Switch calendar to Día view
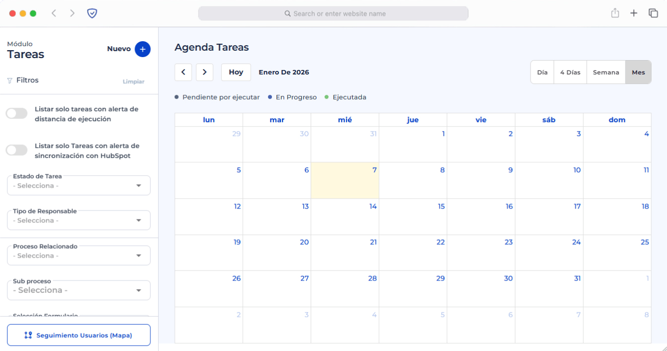The width and height of the screenshot is (667, 351). coord(542,72)
